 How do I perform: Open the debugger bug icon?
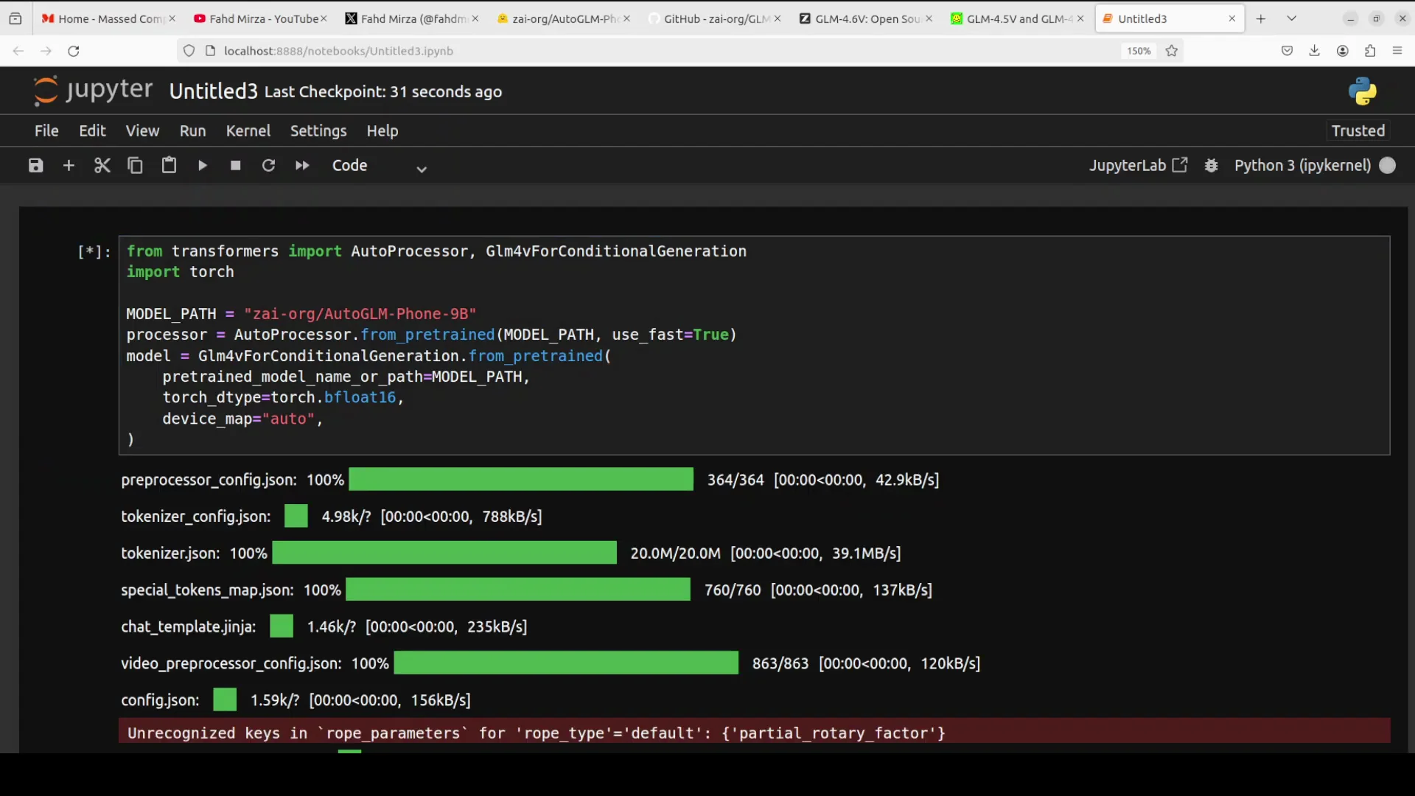pos(1211,165)
